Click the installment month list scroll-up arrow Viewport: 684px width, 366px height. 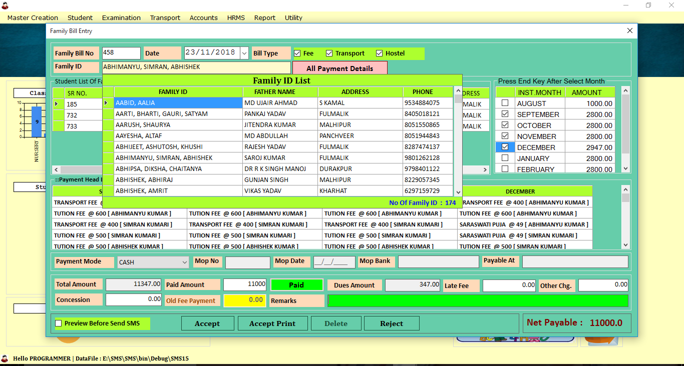625,90
